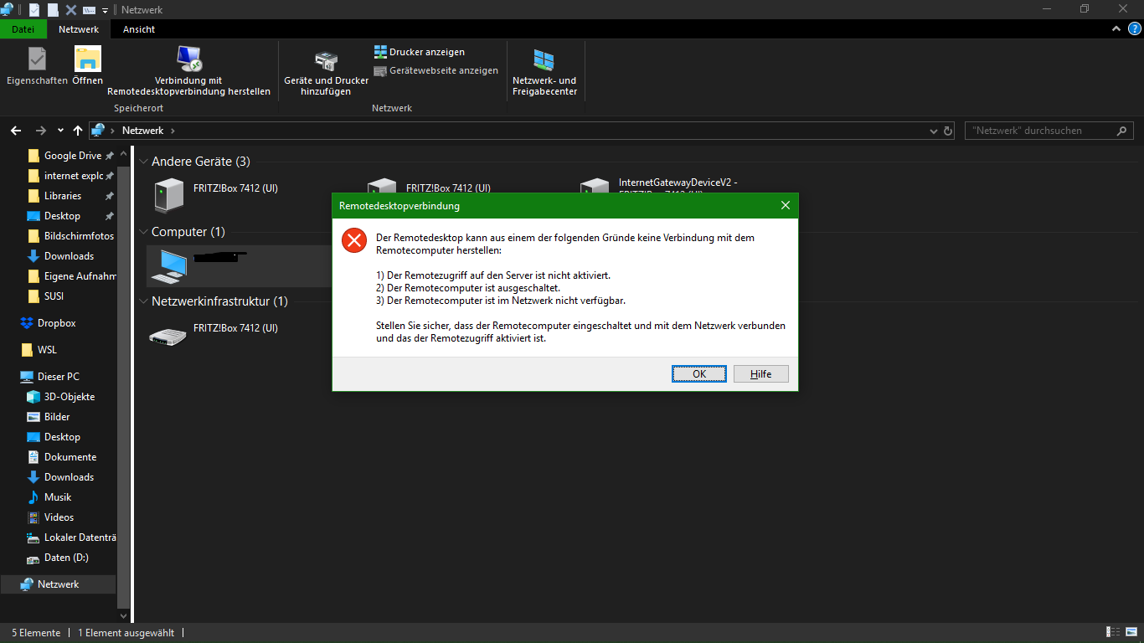Go up one level with up arrow

coord(78,131)
